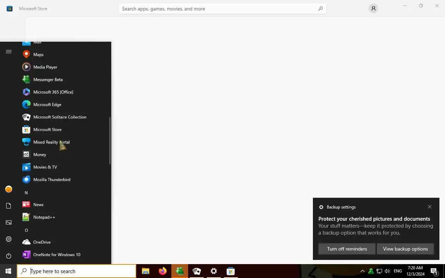The image size is (445, 278).
Task: Expand the Start menu hamburger
Action: click(x=9, y=52)
